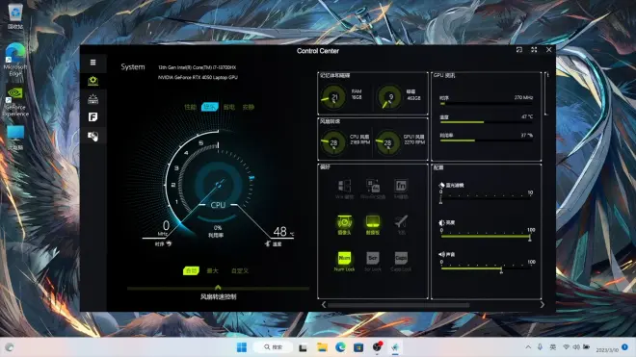
Task: Click the Wi-Fi network tray icon
Action: [x=567, y=347]
